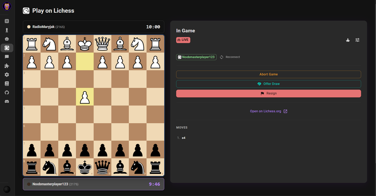The image size is (376, 196).
Task: Select the white queen on d1
Action: point(102,44)
